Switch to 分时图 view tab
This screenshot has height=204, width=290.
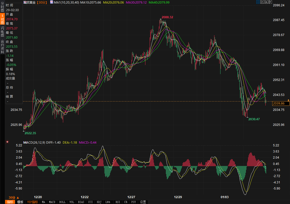click(2, 7)
